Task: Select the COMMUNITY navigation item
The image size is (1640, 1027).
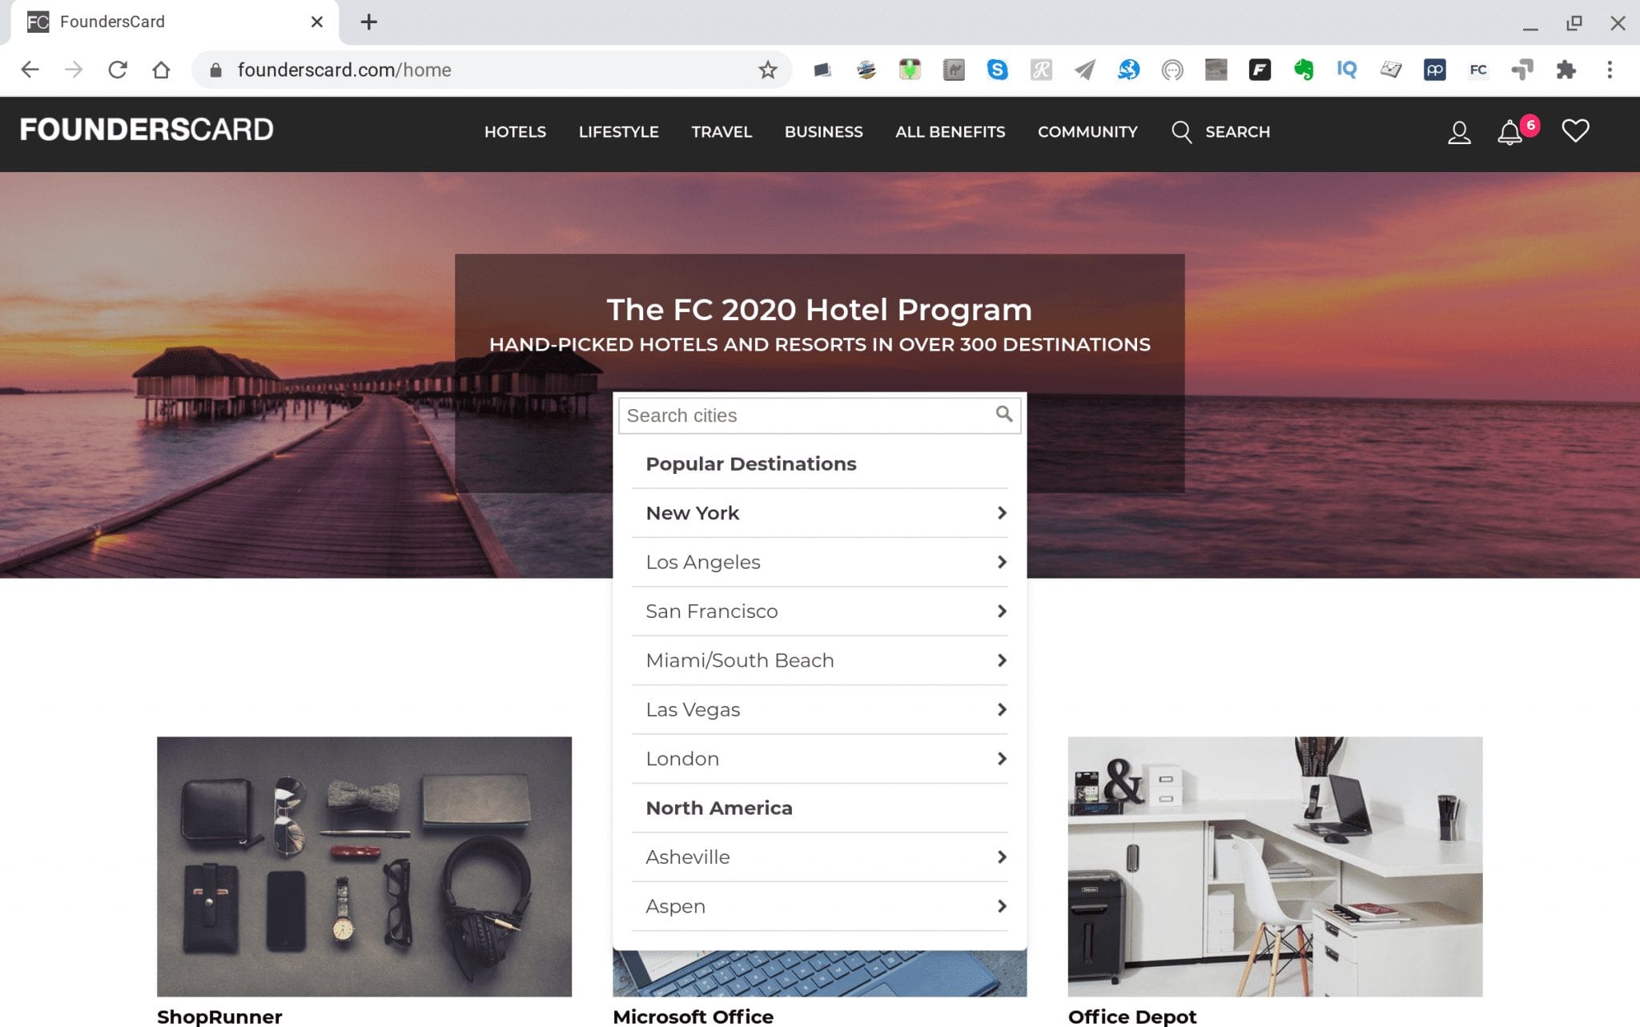Action: (x=1087, y=132)
